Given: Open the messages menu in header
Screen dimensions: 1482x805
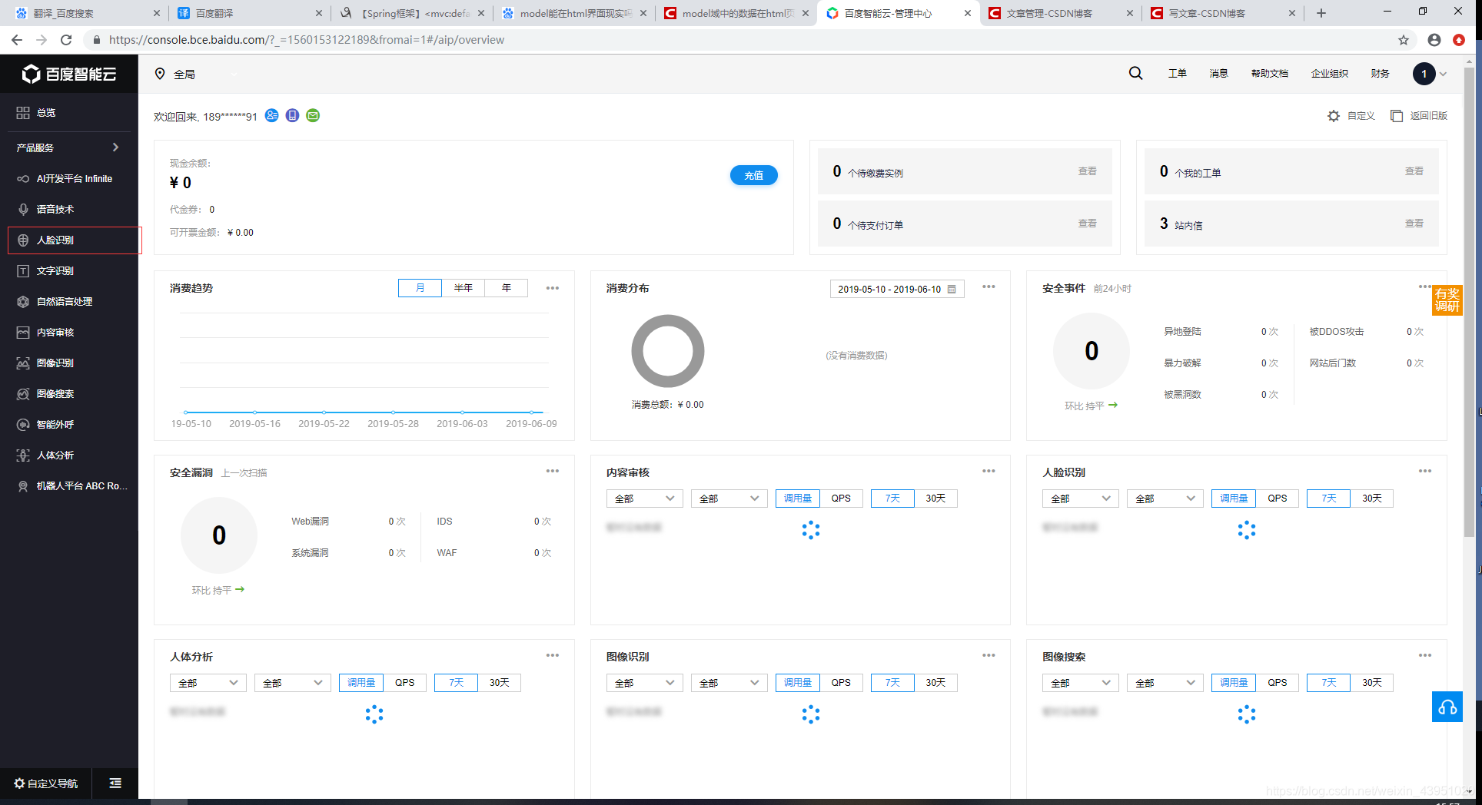Looking at the screenshot, I should point(1218,74).
